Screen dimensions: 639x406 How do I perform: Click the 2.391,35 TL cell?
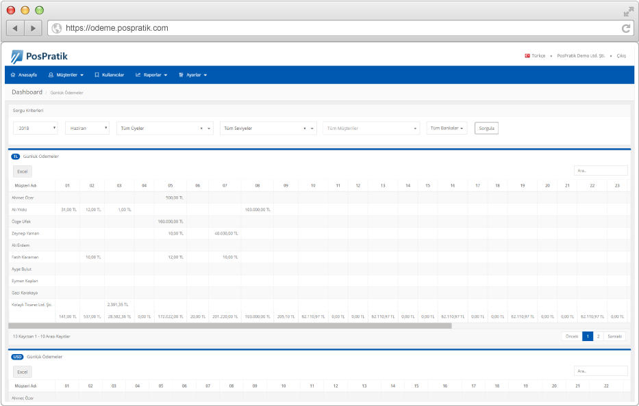[118, 305]
